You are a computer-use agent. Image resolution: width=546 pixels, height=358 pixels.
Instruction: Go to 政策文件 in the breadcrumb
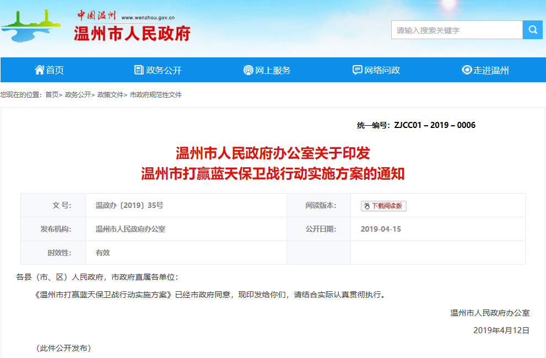(x=110, y=94)
